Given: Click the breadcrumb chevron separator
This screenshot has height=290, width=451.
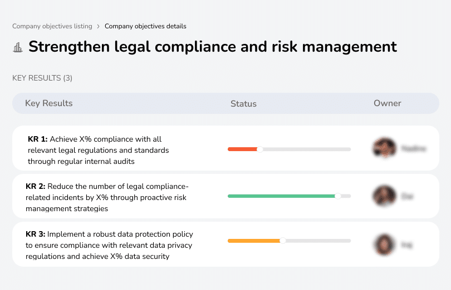Looking at the screenshot, I should (99, 27).
